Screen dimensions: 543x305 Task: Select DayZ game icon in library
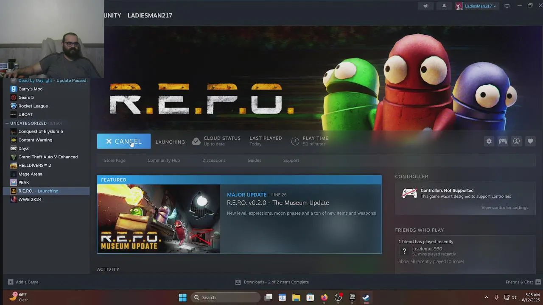click(14, 148)
